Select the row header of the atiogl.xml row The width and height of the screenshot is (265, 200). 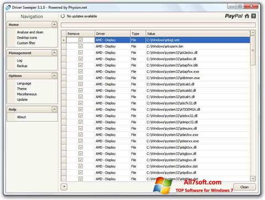(x=63, y=40)
